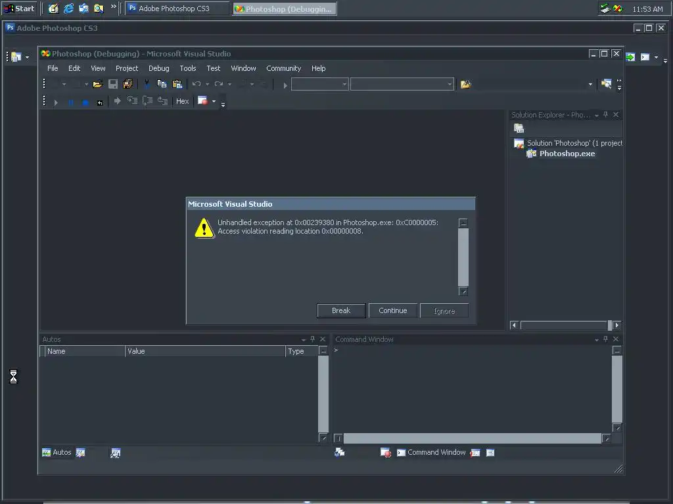Click the Solution Explorer horizontal scrollbar right arrow

tap(616, 325)
